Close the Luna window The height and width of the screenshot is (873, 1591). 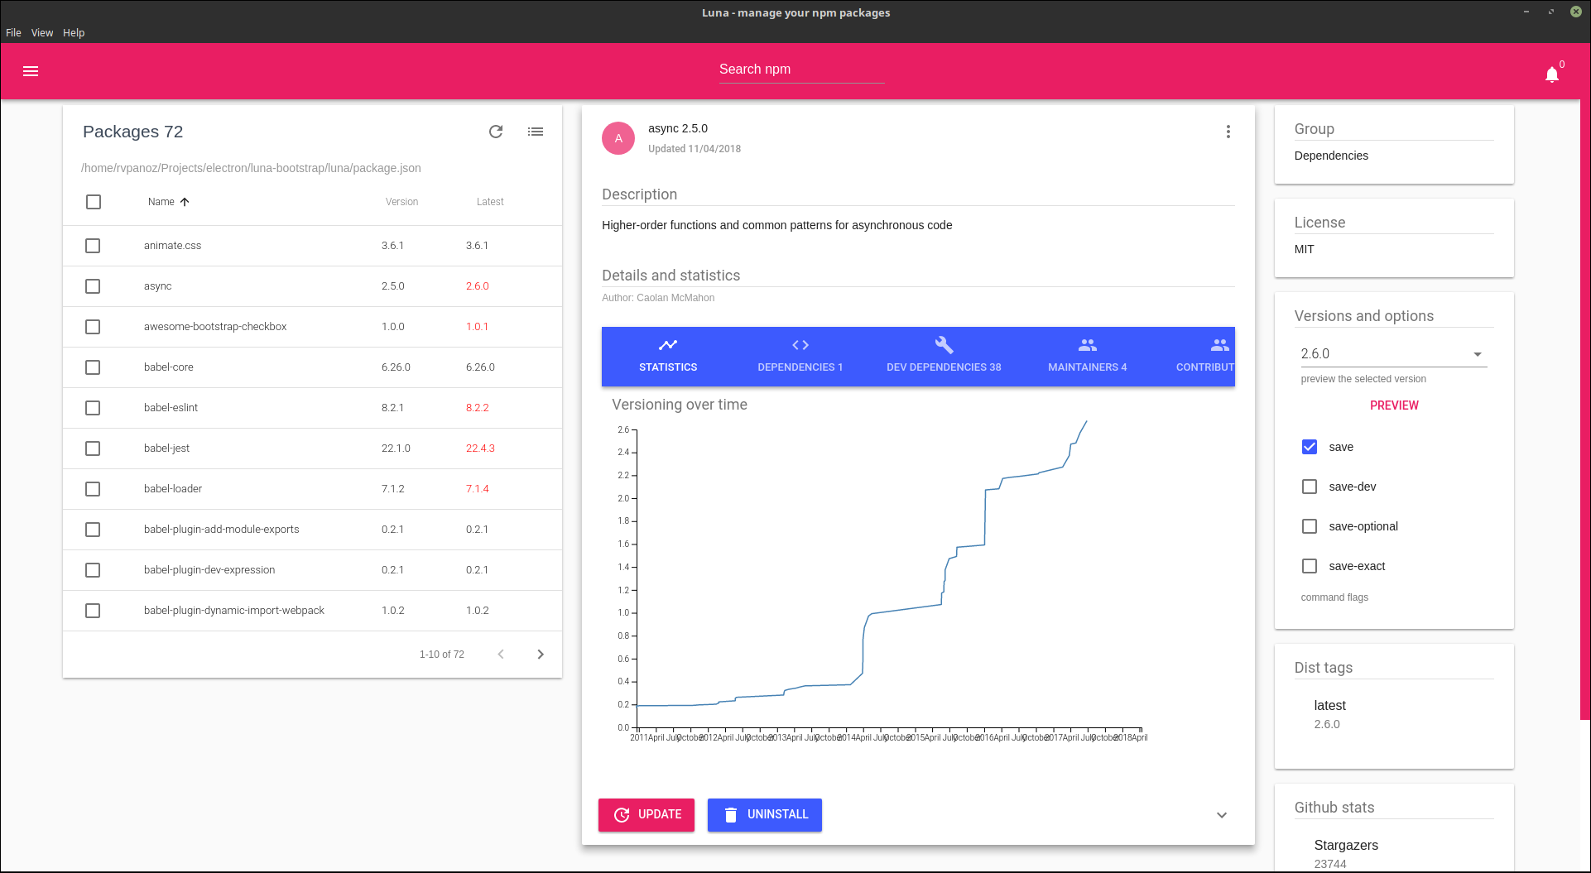[x=1576, y=12]
